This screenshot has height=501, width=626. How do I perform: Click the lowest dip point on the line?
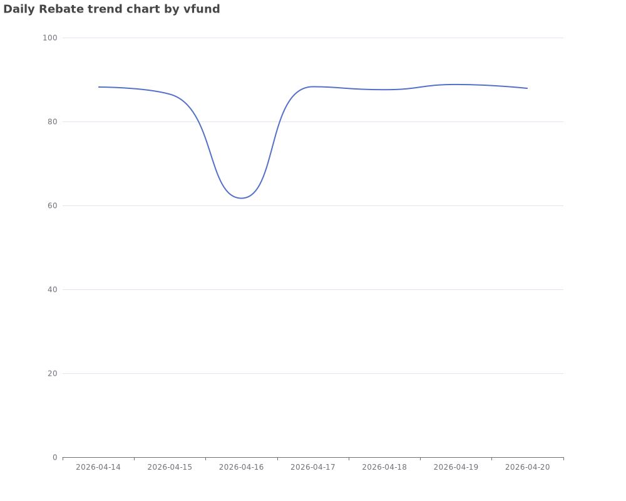tap(241, 198)
